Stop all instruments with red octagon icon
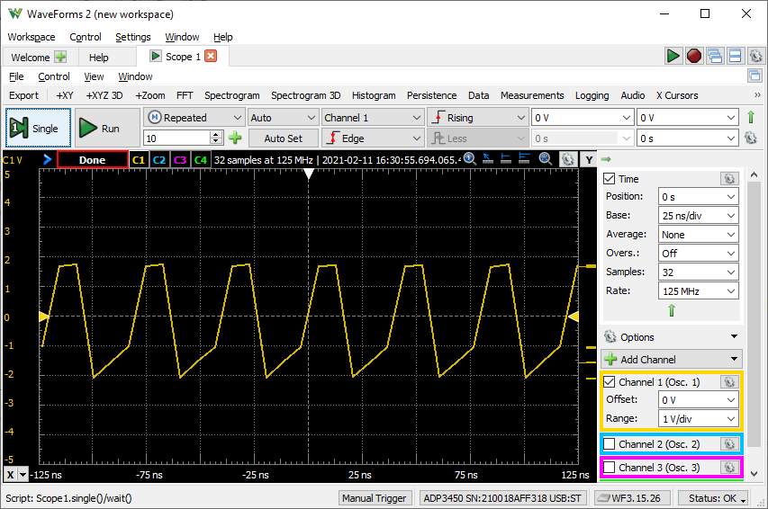This screenshot has height=509, width=768. tap(693, 56)
